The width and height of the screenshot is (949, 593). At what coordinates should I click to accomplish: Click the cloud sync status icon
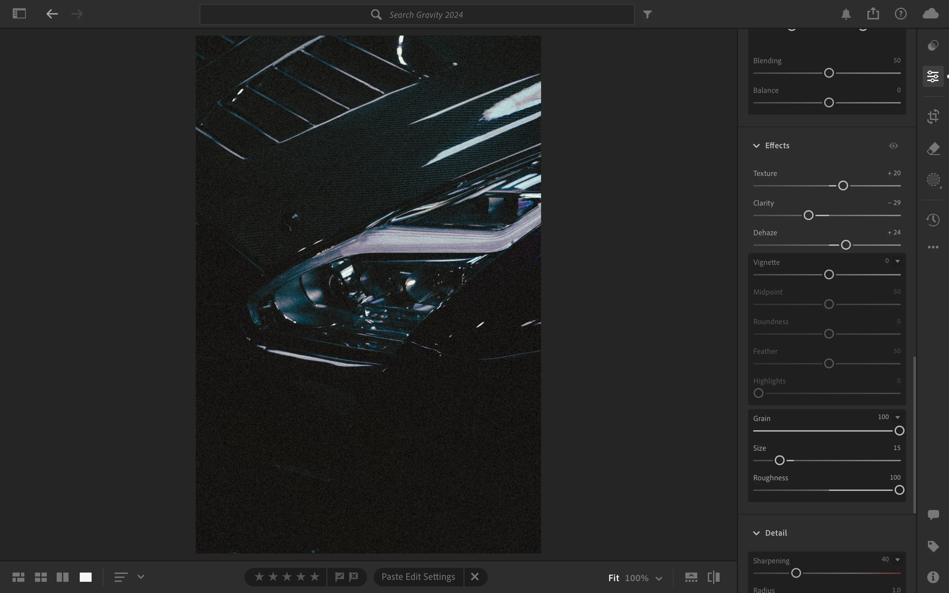click(x=930, y=14)
